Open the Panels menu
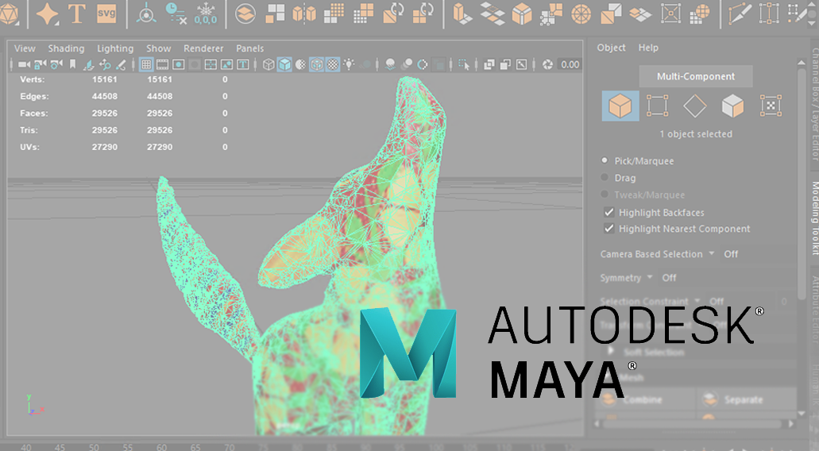This screenshot has height=451, width=819. 249,48
